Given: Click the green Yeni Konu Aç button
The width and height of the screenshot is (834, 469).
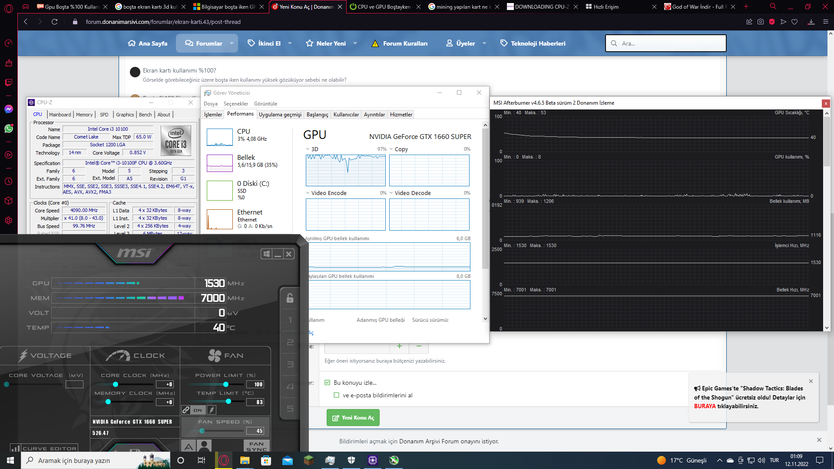Looking at the screenshot, I should coord(353,418).
